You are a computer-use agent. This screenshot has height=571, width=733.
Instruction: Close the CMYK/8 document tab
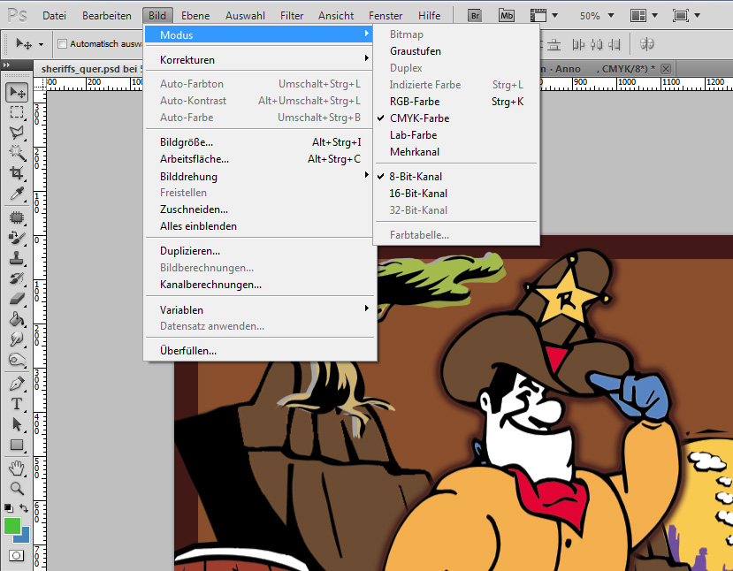[x=666, y=69]
